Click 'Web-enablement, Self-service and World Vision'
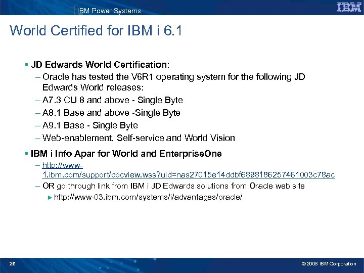The image size is (364, 273). click(x=139, y=138)
